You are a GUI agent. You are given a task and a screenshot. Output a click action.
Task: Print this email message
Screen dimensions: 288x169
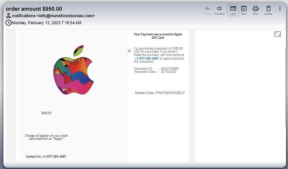click(x=255, y=10)
